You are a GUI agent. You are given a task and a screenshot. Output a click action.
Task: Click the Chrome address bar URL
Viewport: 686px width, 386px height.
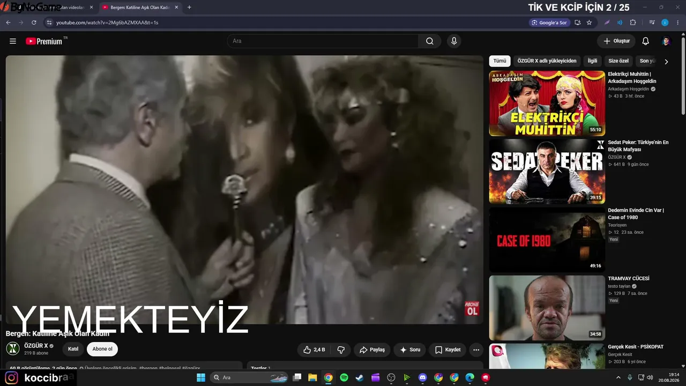[x=107, y=23]
